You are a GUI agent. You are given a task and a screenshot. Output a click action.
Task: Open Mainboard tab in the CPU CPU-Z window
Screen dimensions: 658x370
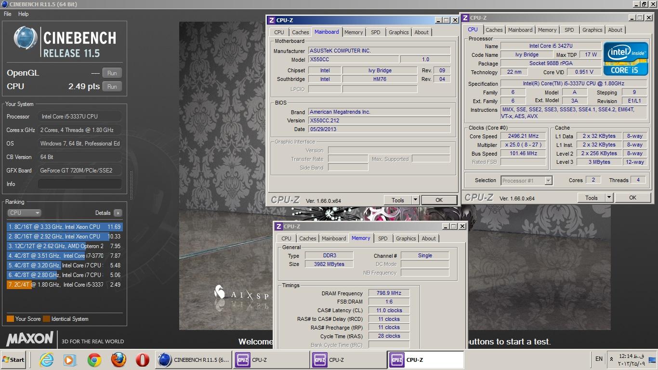coord(520,30)
